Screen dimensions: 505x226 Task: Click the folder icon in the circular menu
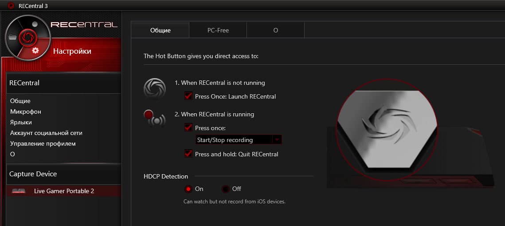tap(13, 36)
